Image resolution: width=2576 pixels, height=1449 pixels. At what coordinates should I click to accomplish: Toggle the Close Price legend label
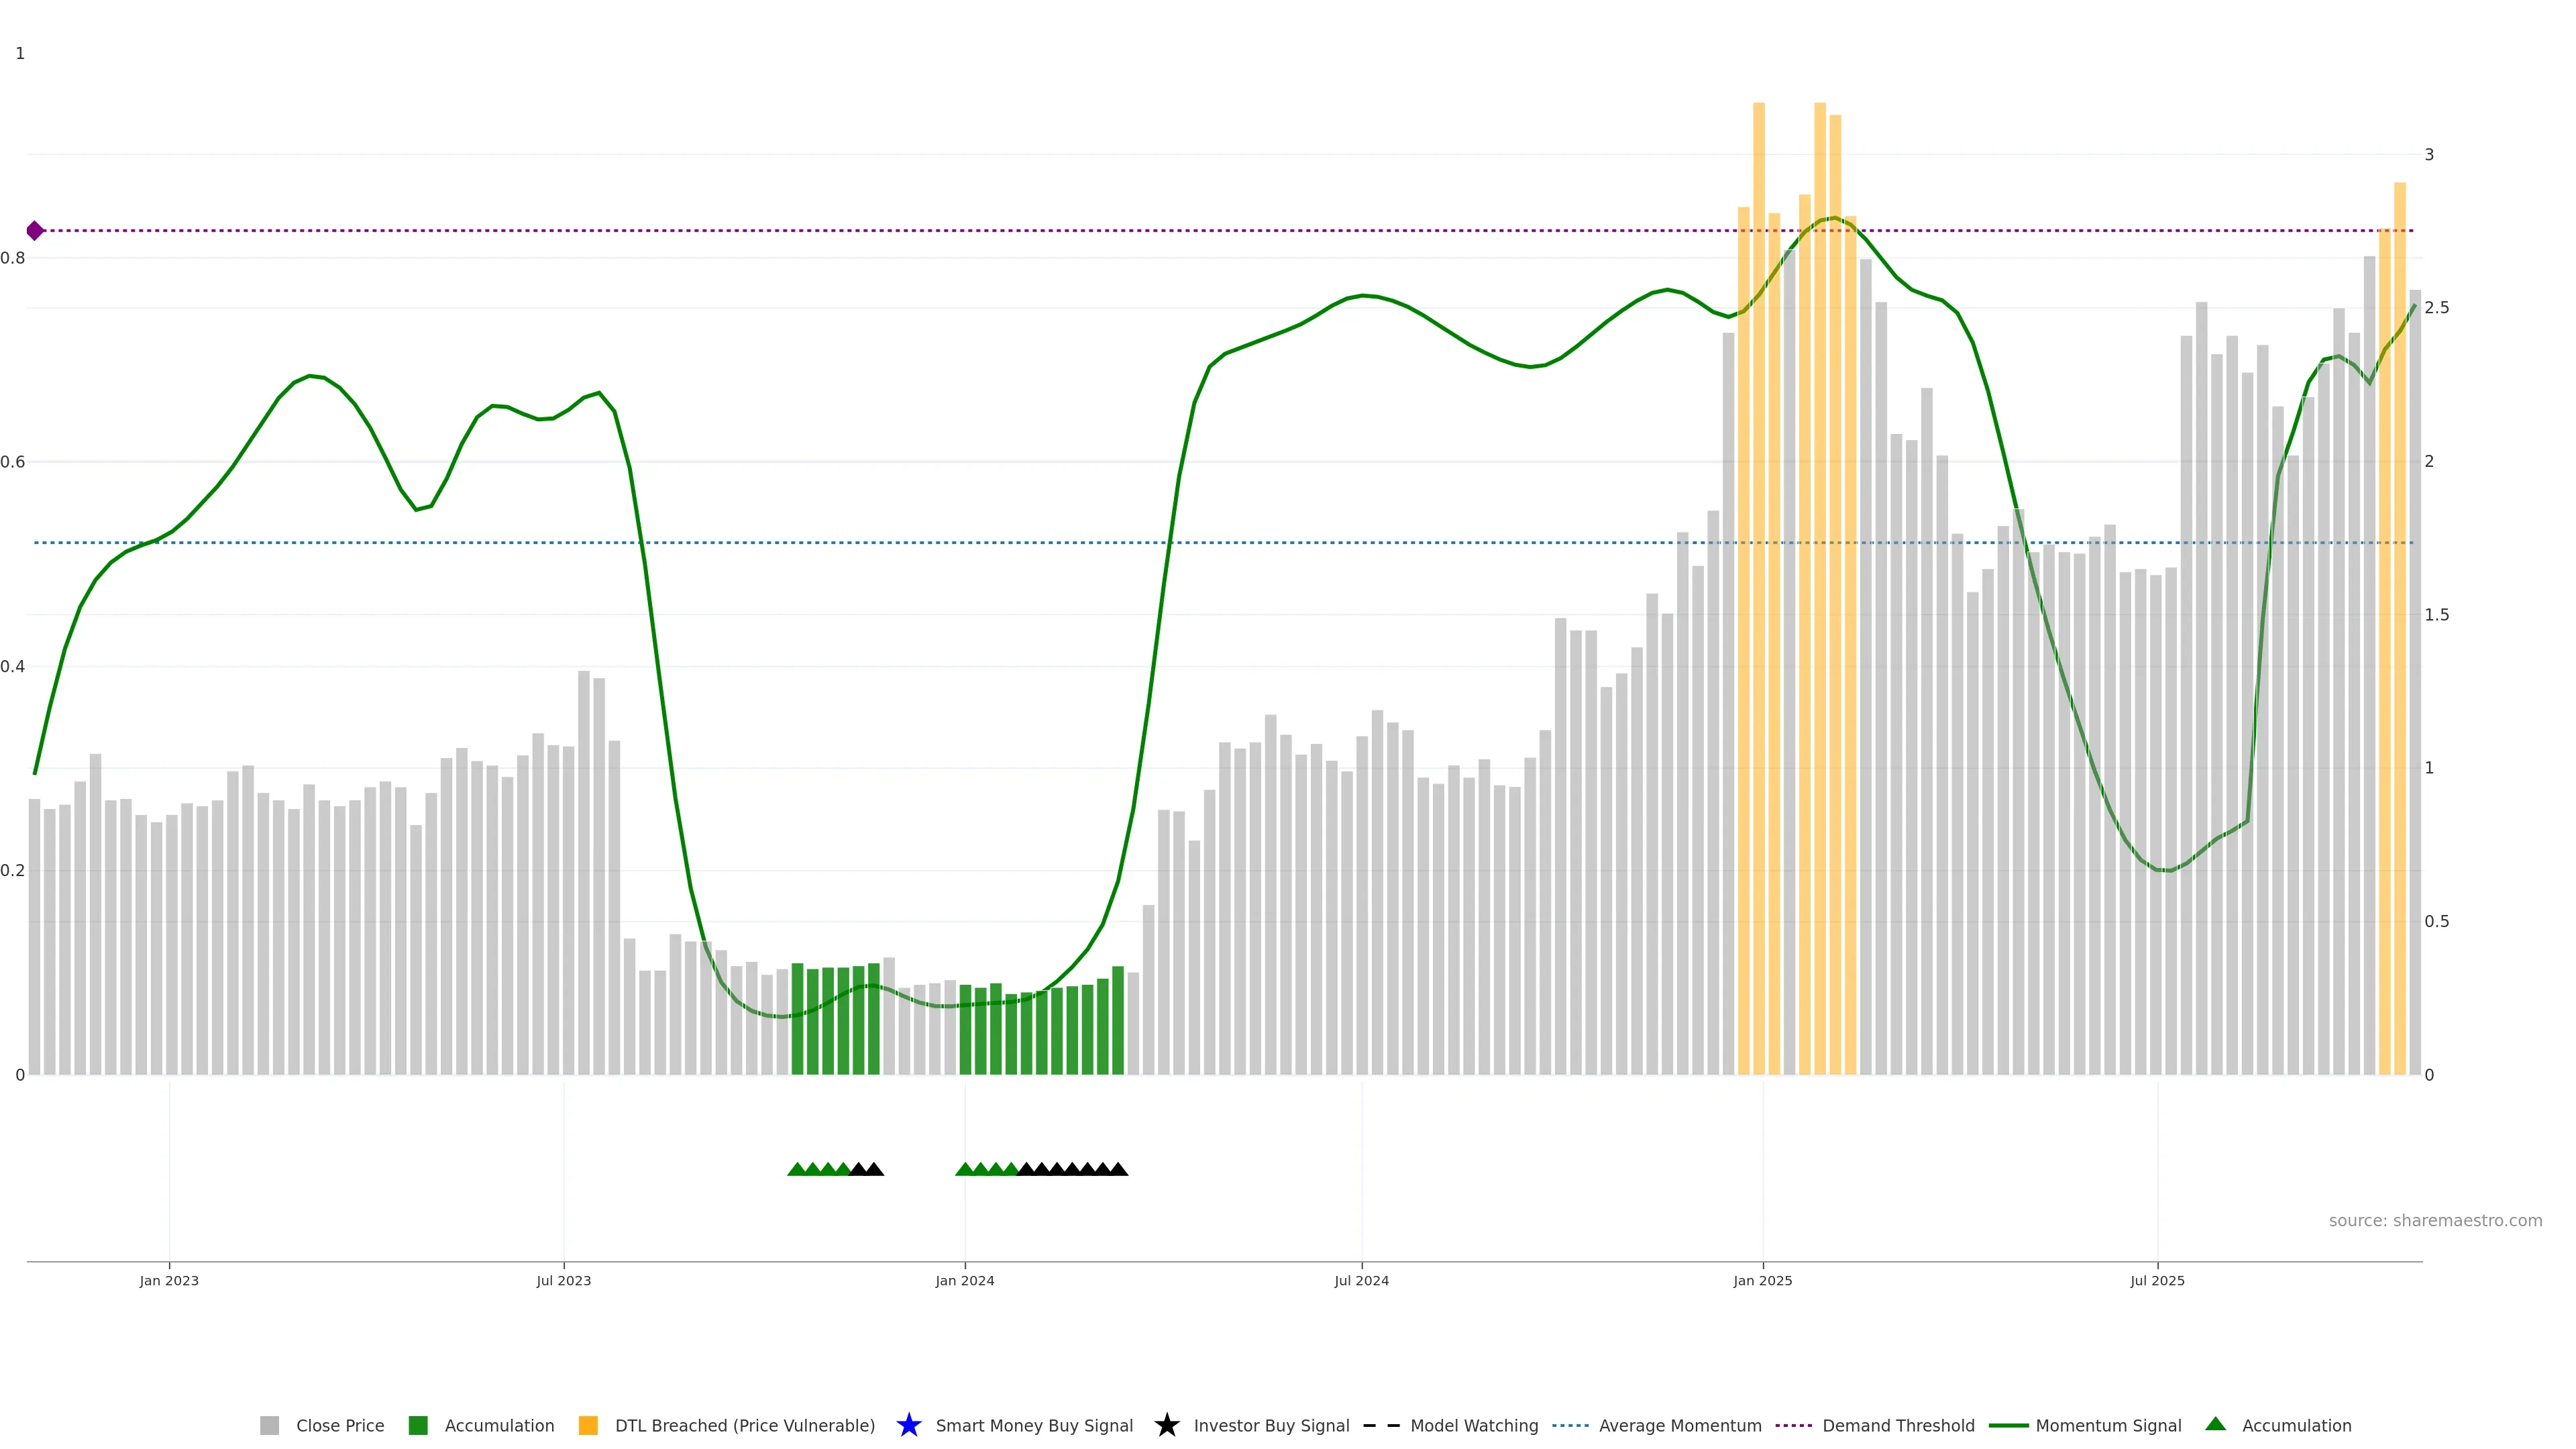pos(340,1425)
